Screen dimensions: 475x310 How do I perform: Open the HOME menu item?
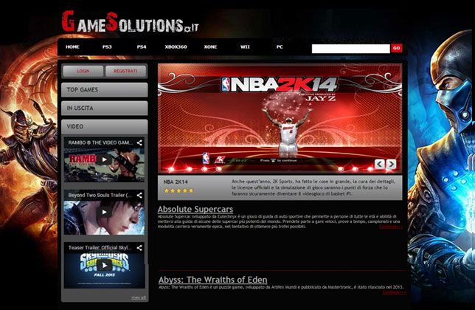point(72,47)
